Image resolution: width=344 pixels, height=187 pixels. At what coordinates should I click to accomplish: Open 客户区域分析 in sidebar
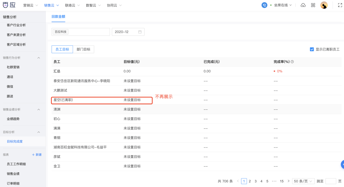pyautogui.click(x=16, y=45)
